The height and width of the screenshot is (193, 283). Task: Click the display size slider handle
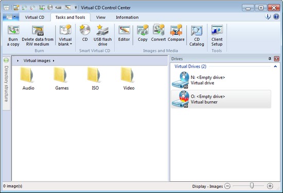[x=252, y=186]
